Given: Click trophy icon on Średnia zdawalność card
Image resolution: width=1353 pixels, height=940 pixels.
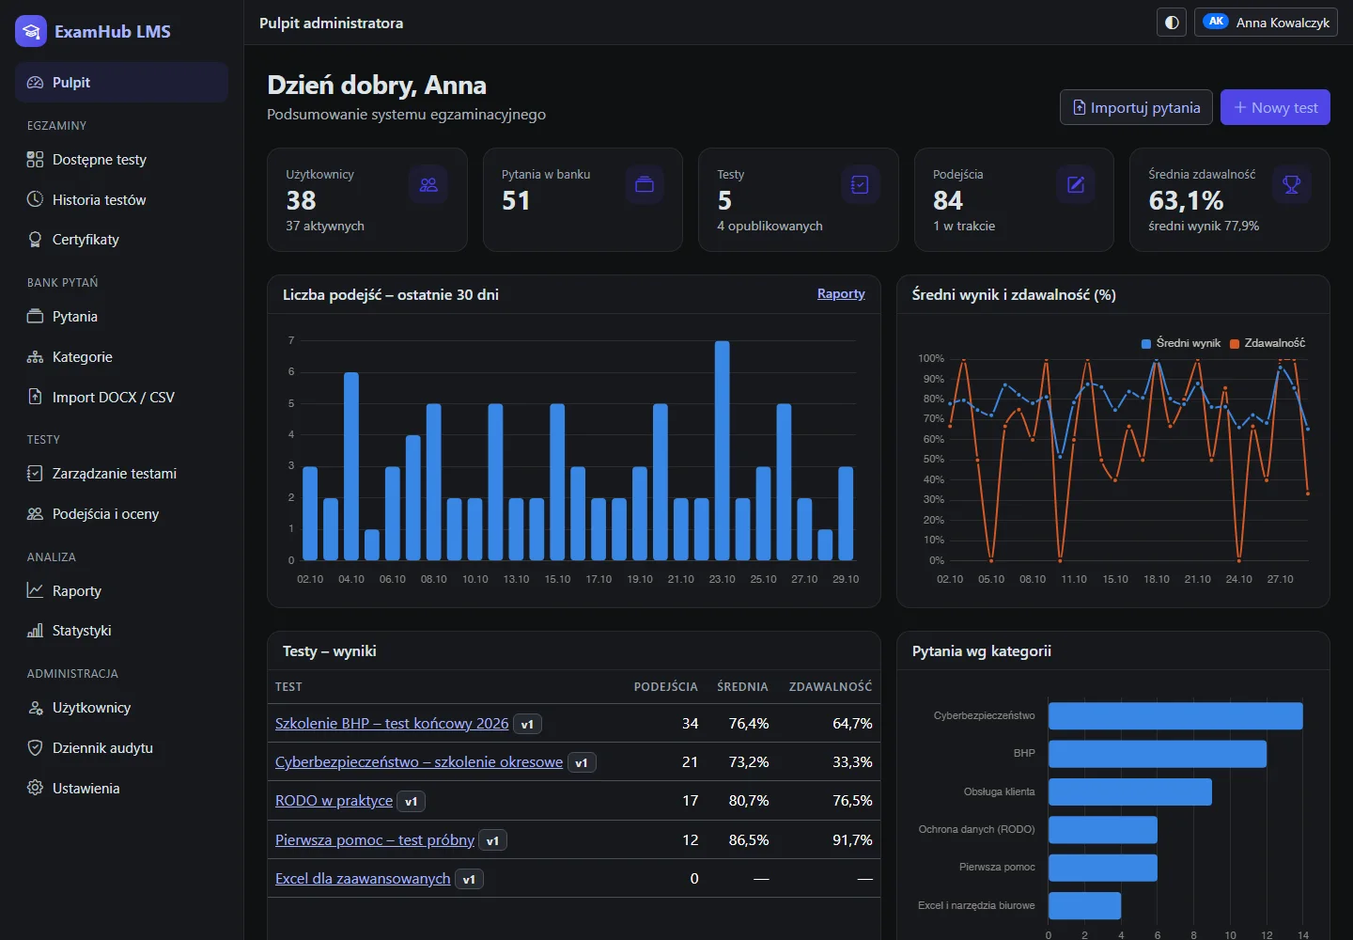Looking at the screenshot, I should tap(1292, 185).
